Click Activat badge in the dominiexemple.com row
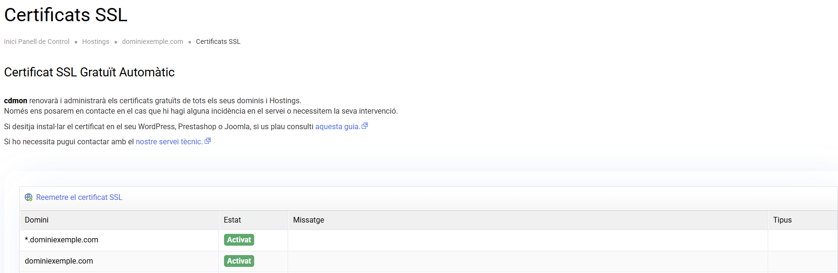 point(239,261)
